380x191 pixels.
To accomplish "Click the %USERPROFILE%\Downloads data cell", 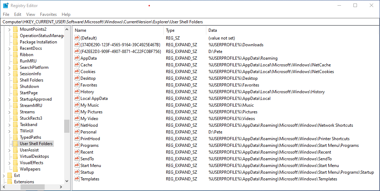I will tap(236, 45).
